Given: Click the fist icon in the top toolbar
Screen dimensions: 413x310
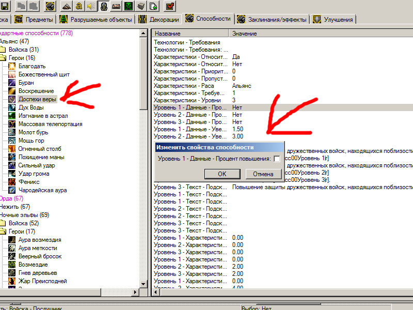Looking at the screenshot, I should [x=50, y=6].
